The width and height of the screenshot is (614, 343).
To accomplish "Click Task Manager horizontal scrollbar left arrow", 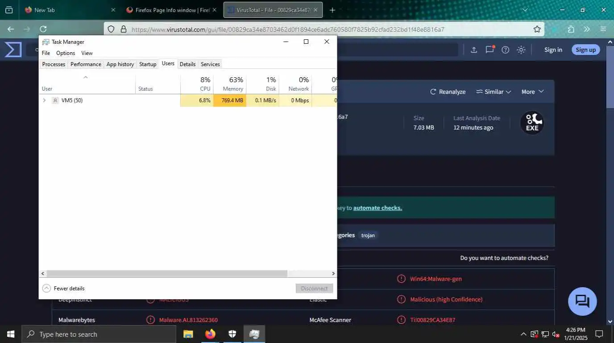I will pos(43,273).
